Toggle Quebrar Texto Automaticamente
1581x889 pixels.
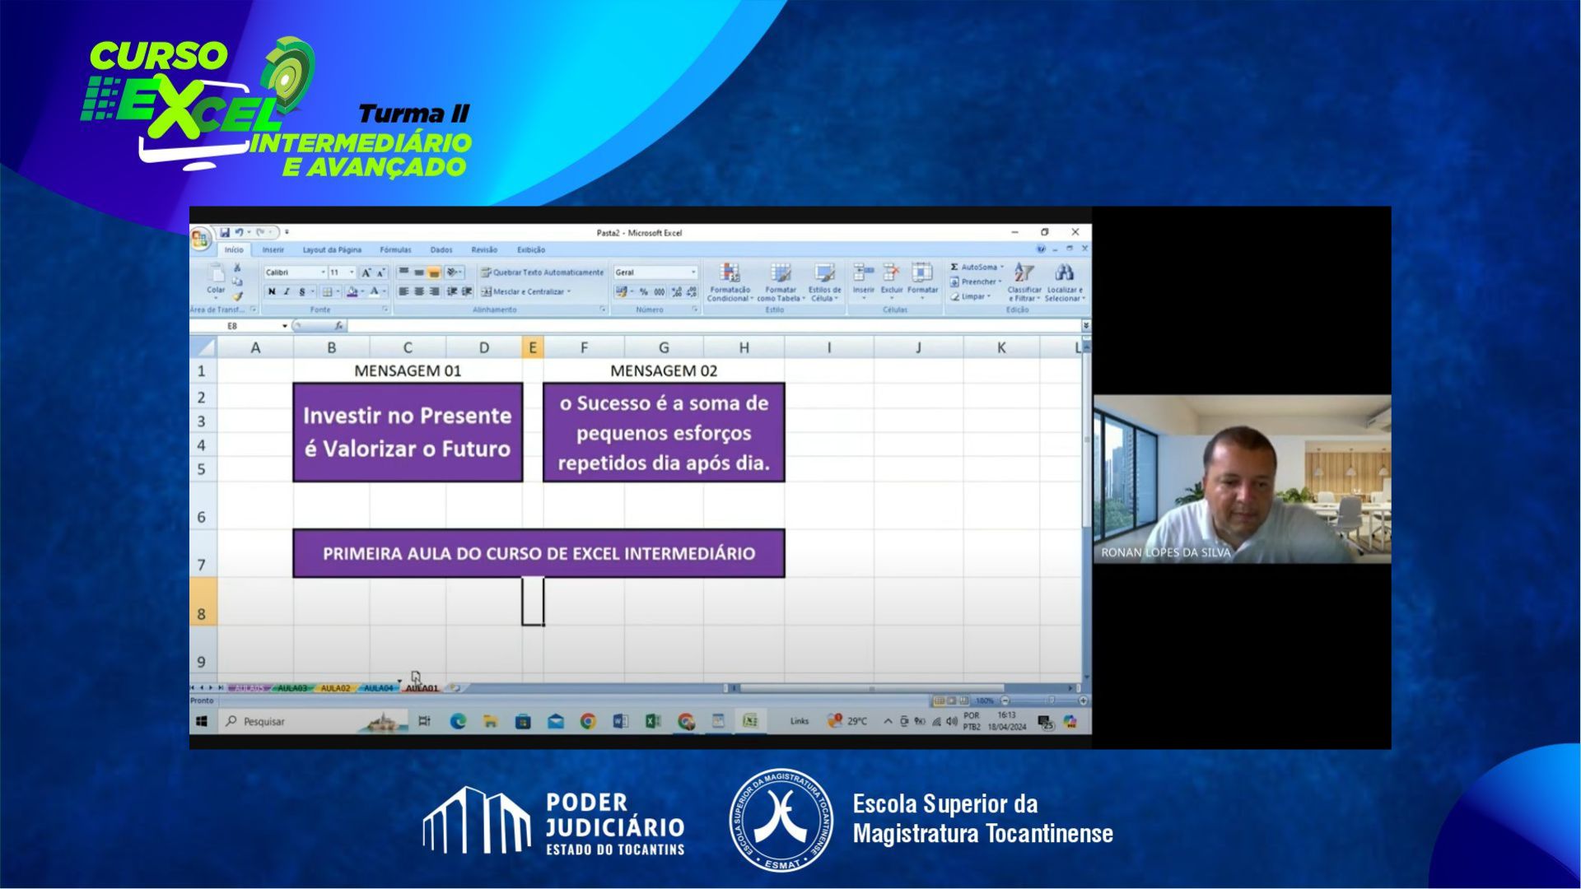(543, 272)
